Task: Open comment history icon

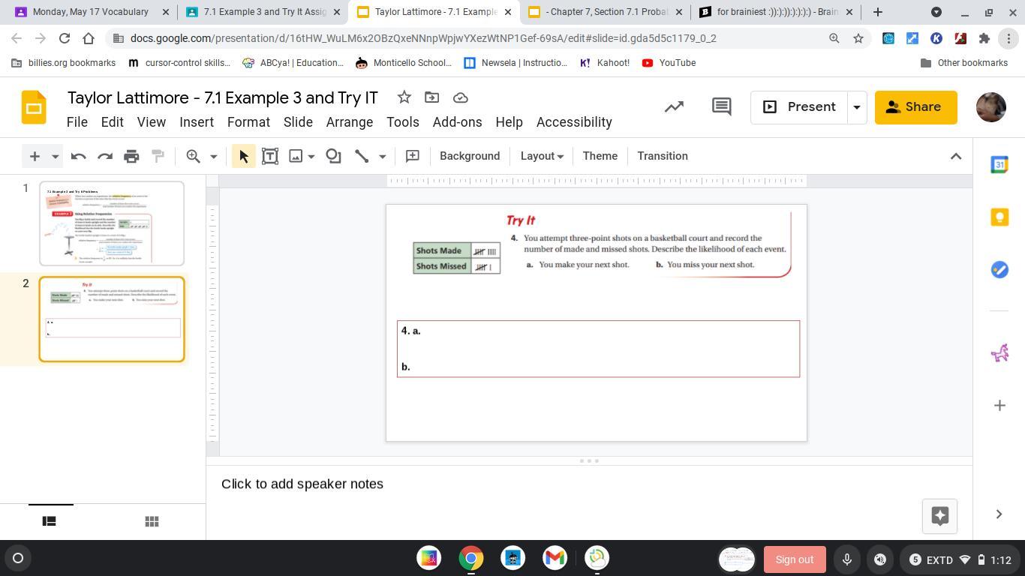Action: point(721,107)
